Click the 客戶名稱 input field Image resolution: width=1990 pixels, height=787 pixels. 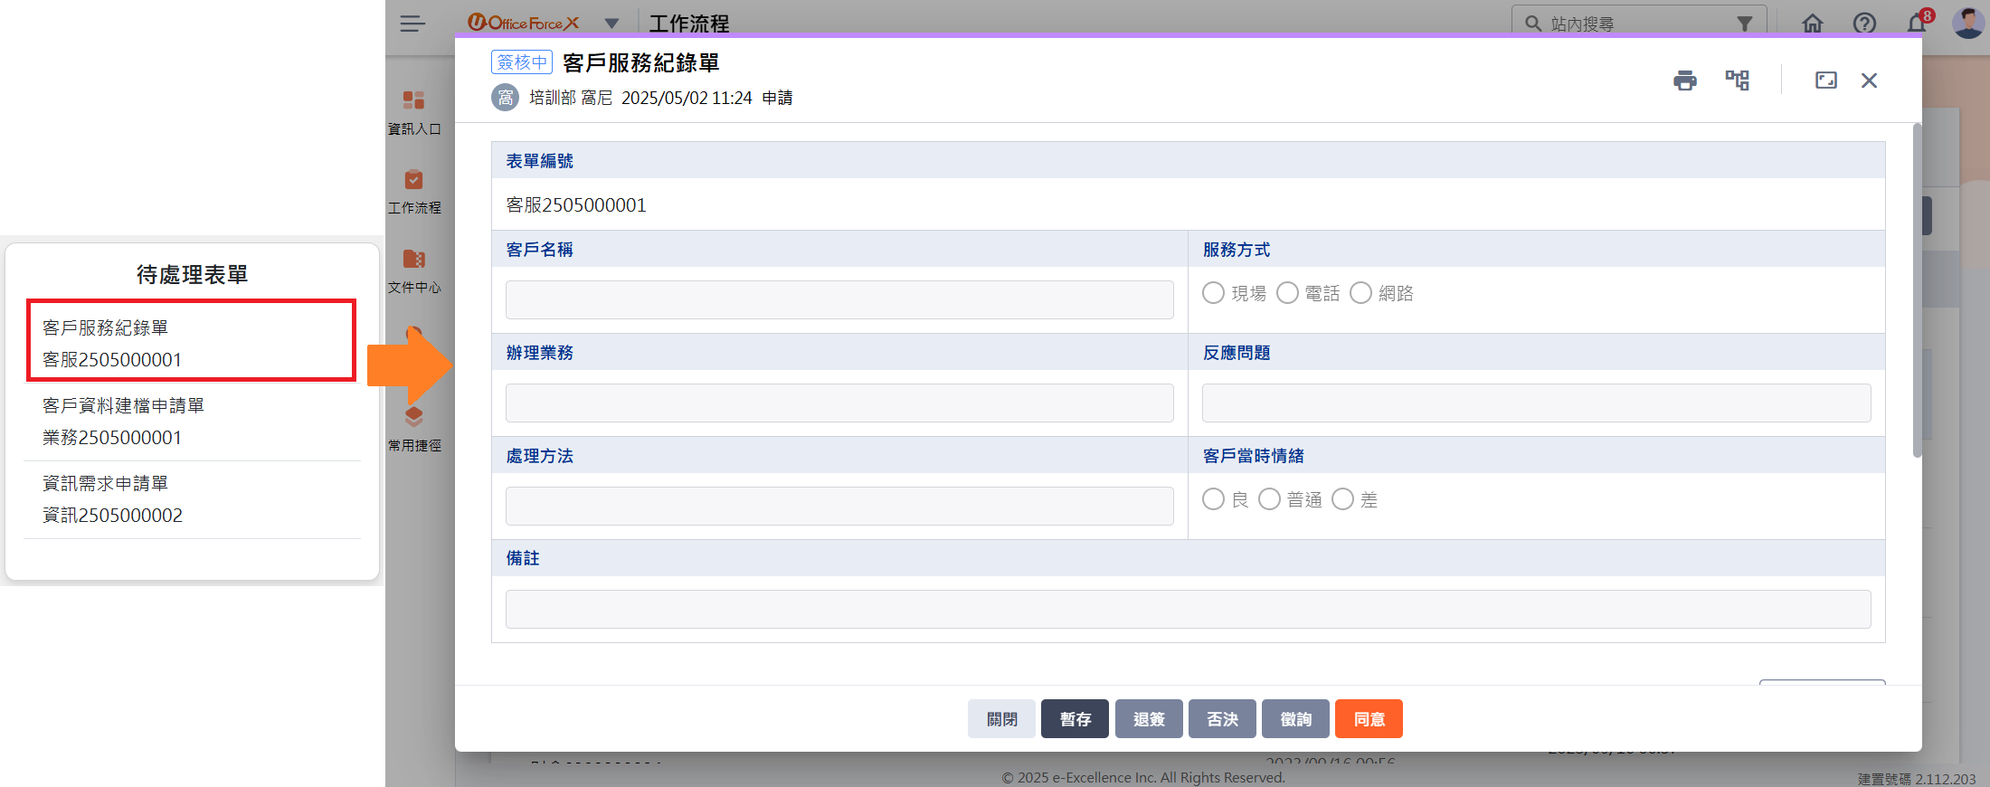tap(839, 299)
